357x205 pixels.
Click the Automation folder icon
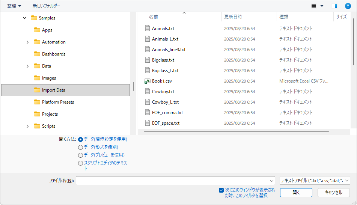click(x=37, y=42)
